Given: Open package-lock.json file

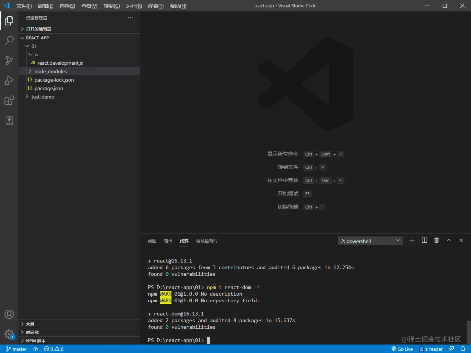Looking at the screenshot, I should click(79, 80).
